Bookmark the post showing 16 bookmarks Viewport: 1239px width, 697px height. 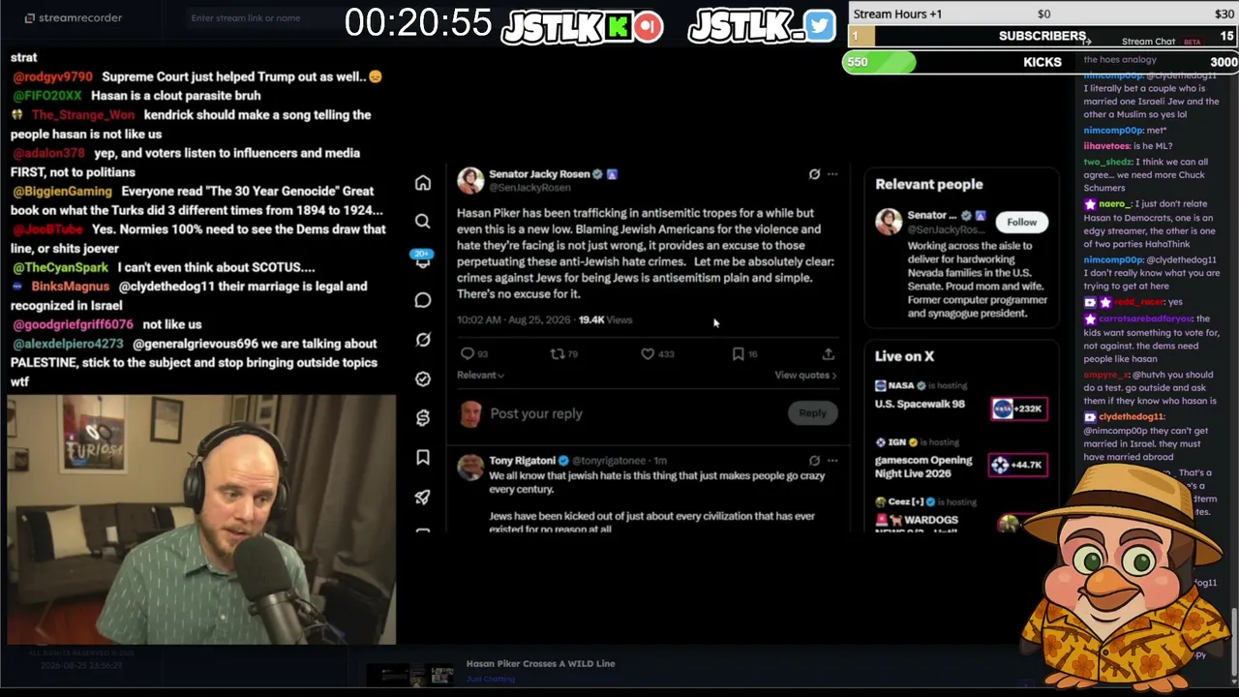[x=738, y=354]
